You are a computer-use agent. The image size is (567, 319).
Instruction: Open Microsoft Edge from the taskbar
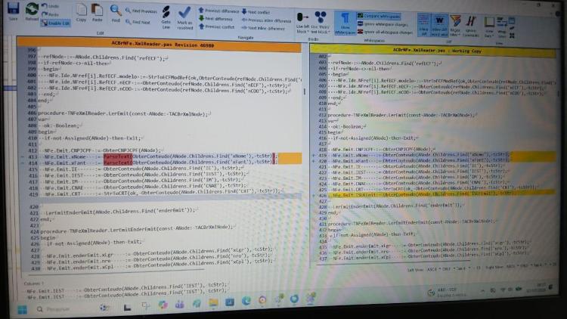[246, 301]
